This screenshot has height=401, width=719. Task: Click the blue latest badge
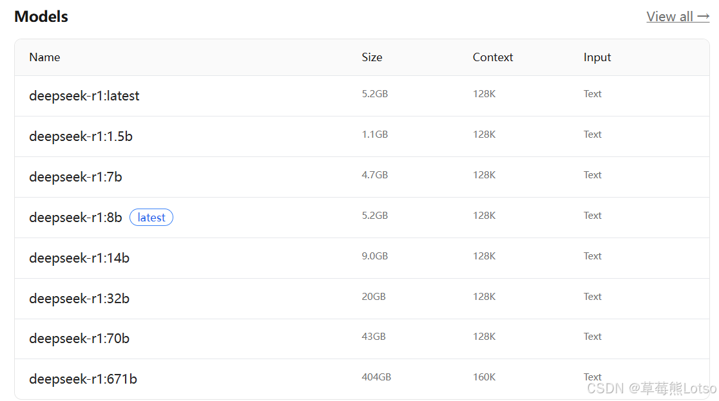151,217
